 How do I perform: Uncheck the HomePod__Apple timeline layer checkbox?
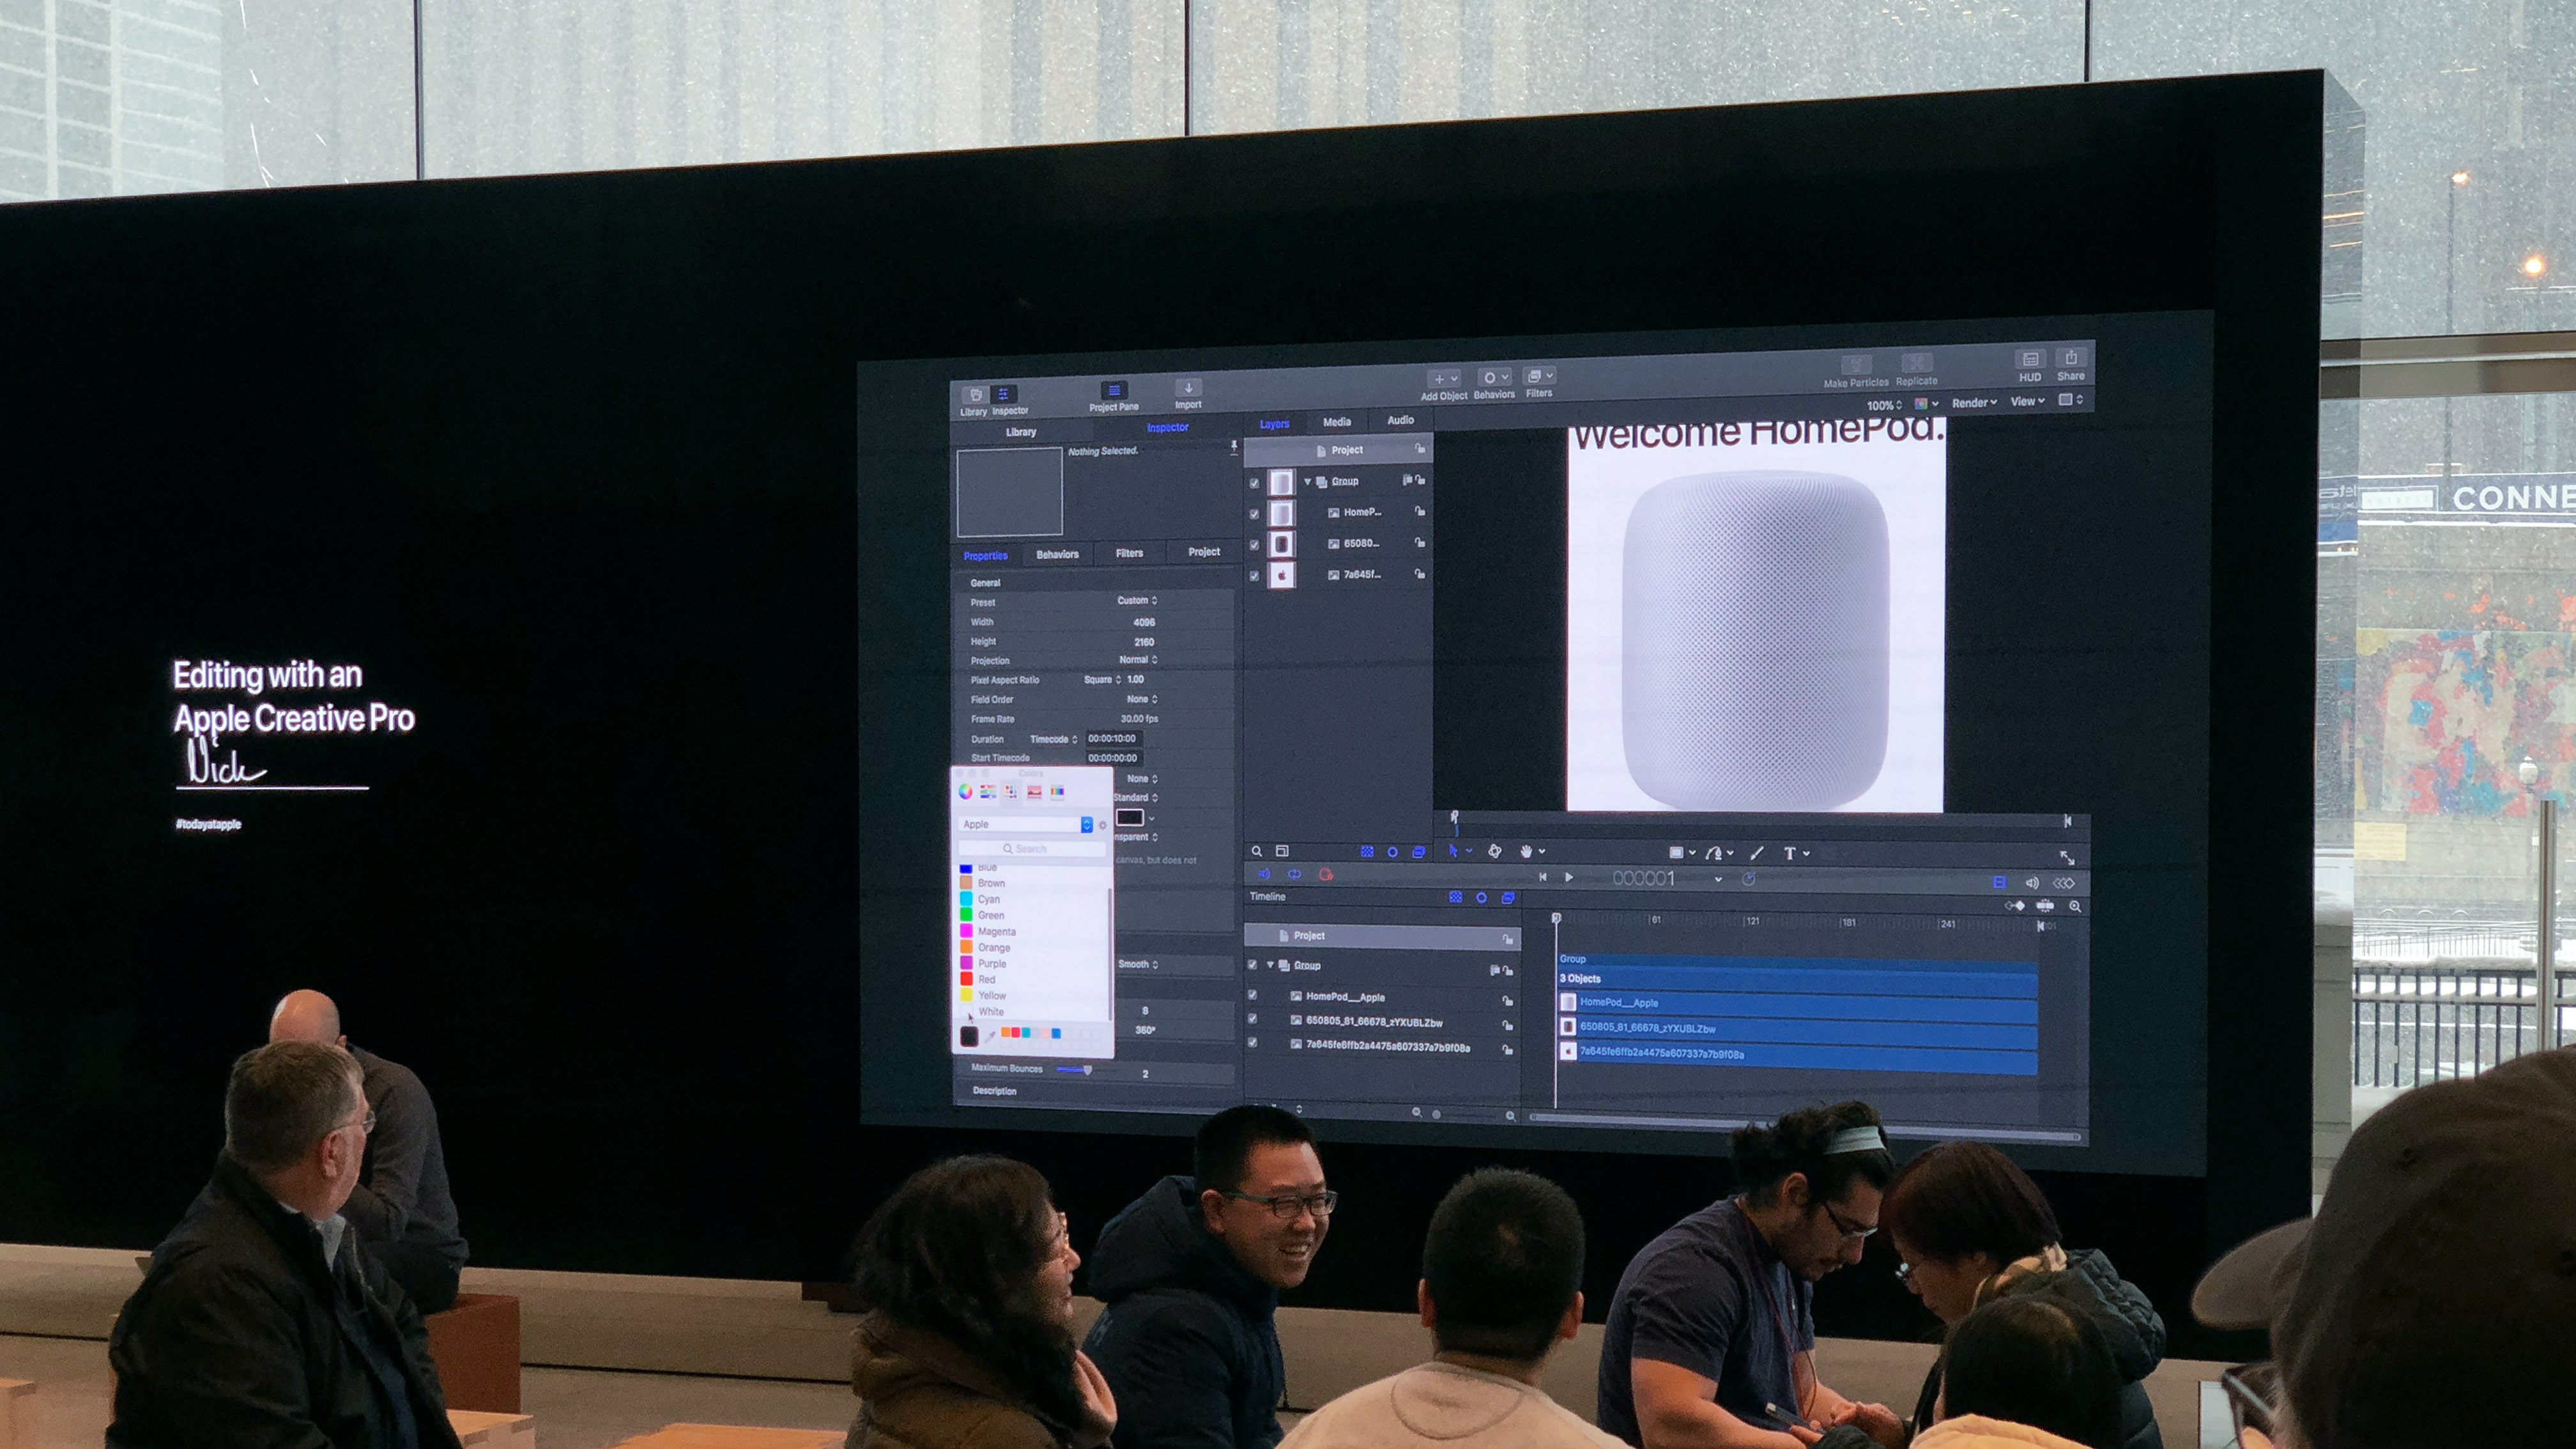coord(1252,995)
